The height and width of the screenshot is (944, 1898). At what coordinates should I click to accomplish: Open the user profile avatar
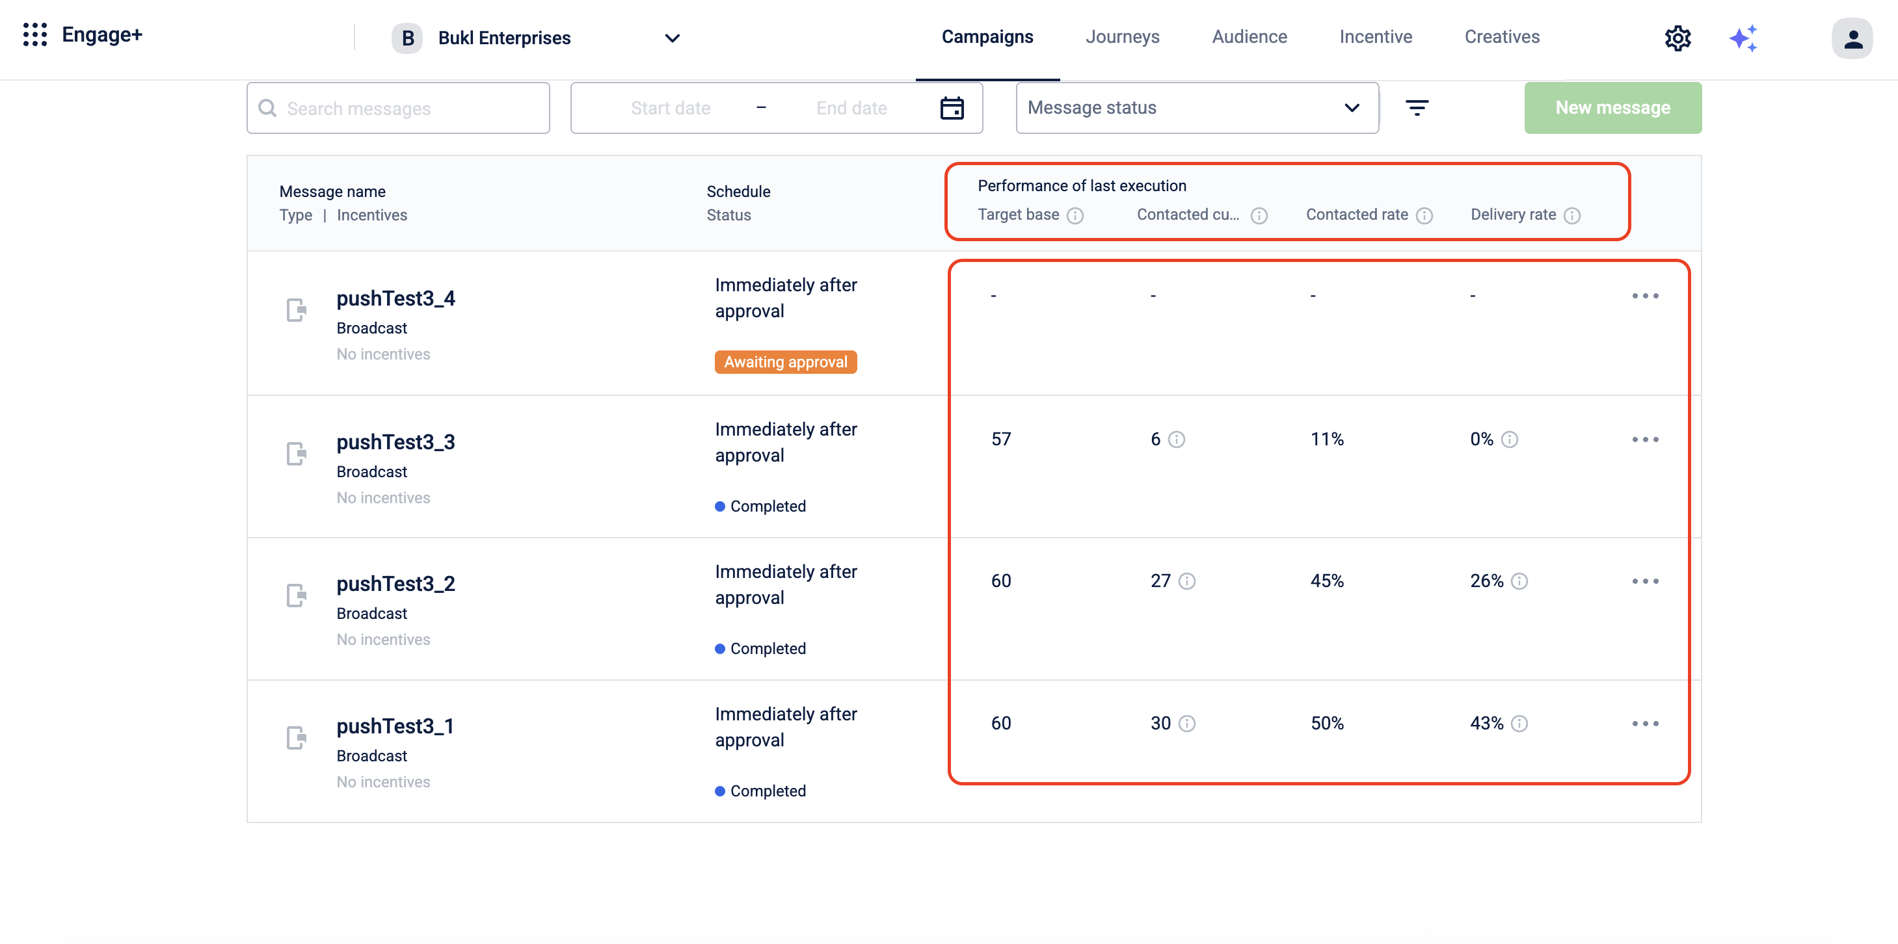point(1852,38)
